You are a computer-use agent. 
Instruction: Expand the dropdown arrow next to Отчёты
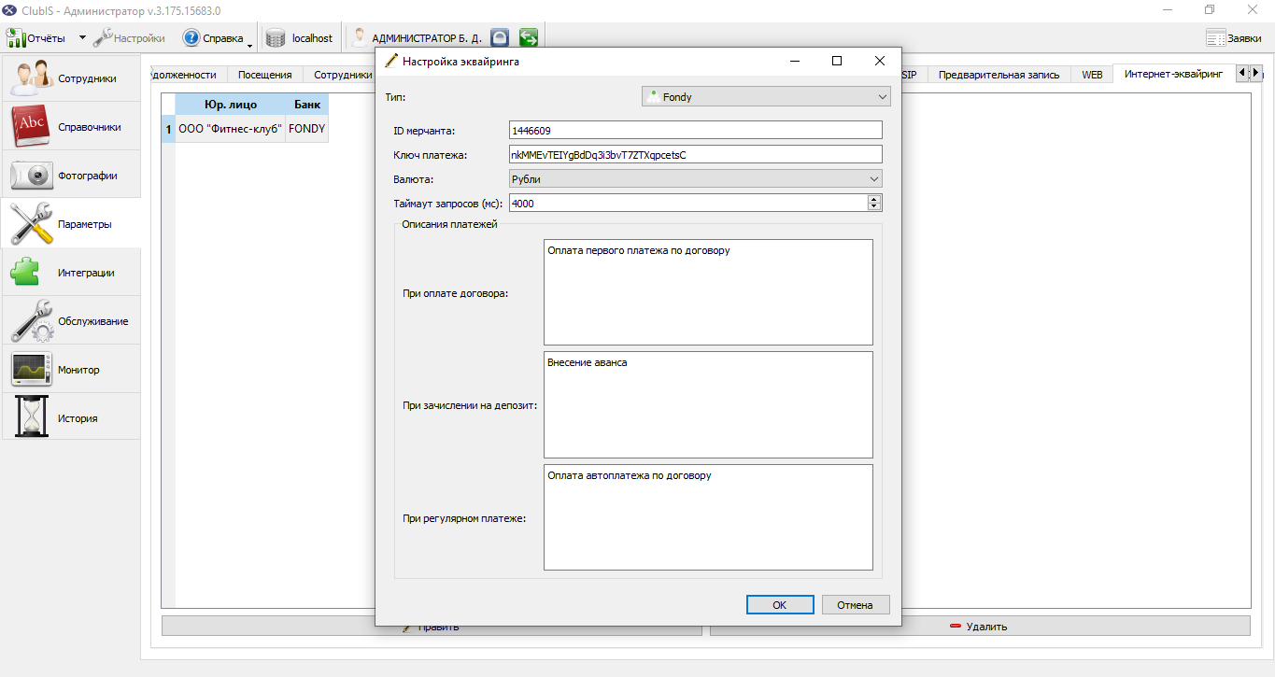click(x=82, y=38)
